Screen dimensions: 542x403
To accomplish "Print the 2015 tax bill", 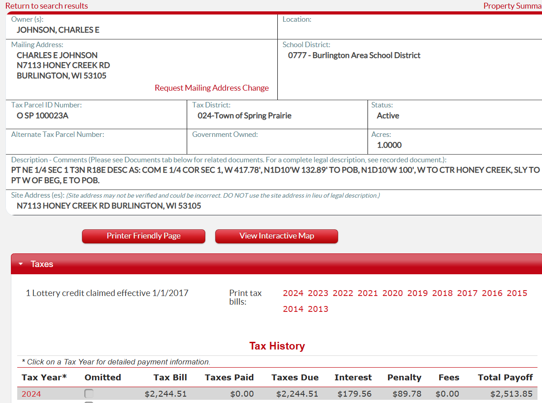I will [x=517, y=293].
